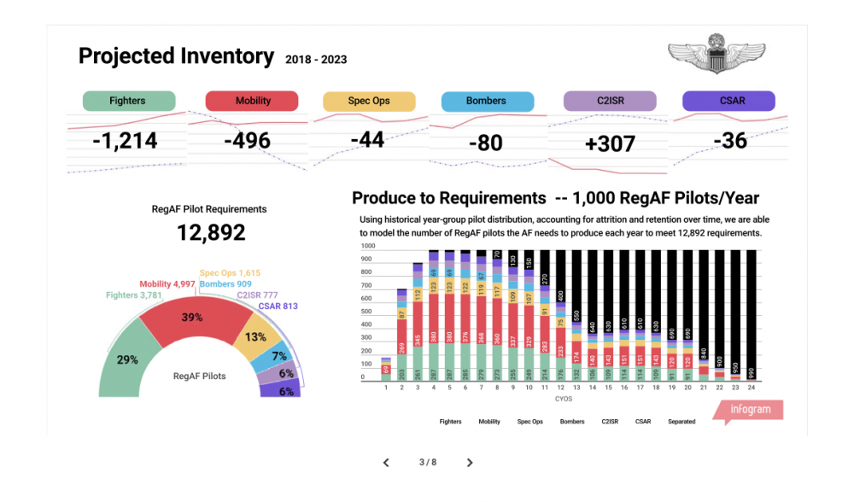This screenshot has width=854, height=502.
Task: Click the 3 / 8 page indicator
Action: point(428,462)
